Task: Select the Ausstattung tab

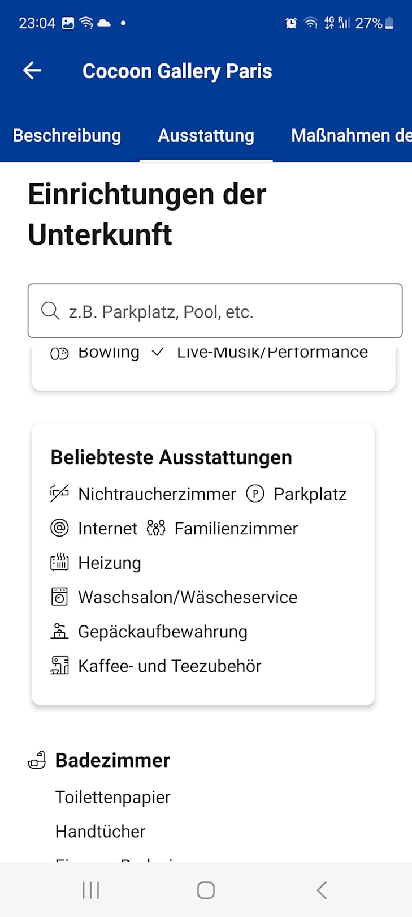Action: coord(206,136)
